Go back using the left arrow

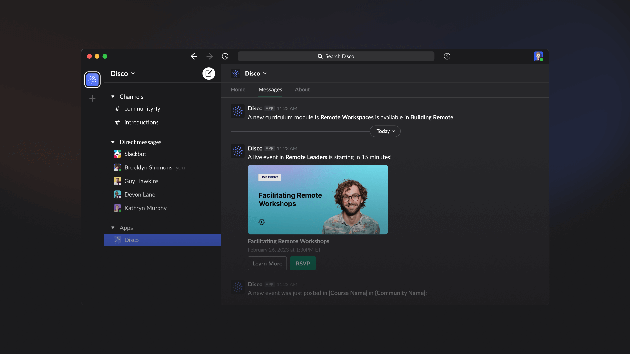(194, 56)
